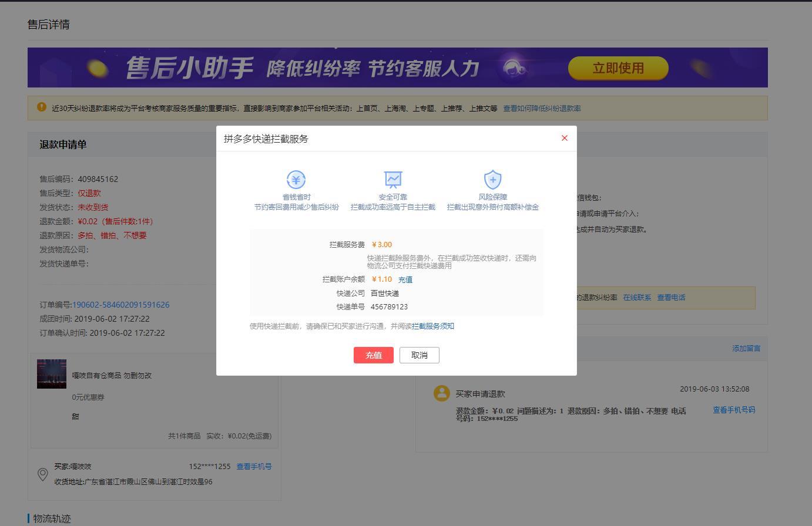Close the 拼多多快递拦截服务 dialog
The height and width of the screenshot is (526, 812).
point(564,138)
